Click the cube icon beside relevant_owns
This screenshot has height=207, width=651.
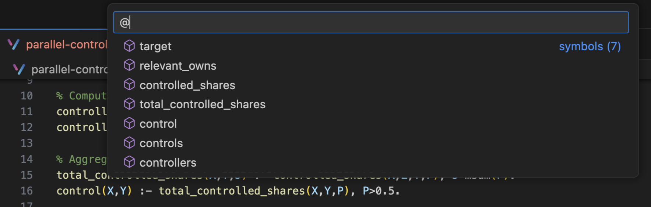(x=129, y=65)
